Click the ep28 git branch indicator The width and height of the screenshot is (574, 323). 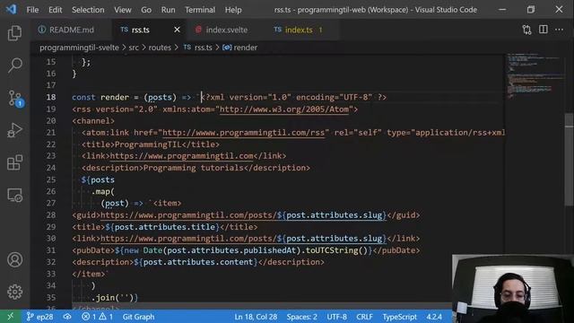[39, 317]
